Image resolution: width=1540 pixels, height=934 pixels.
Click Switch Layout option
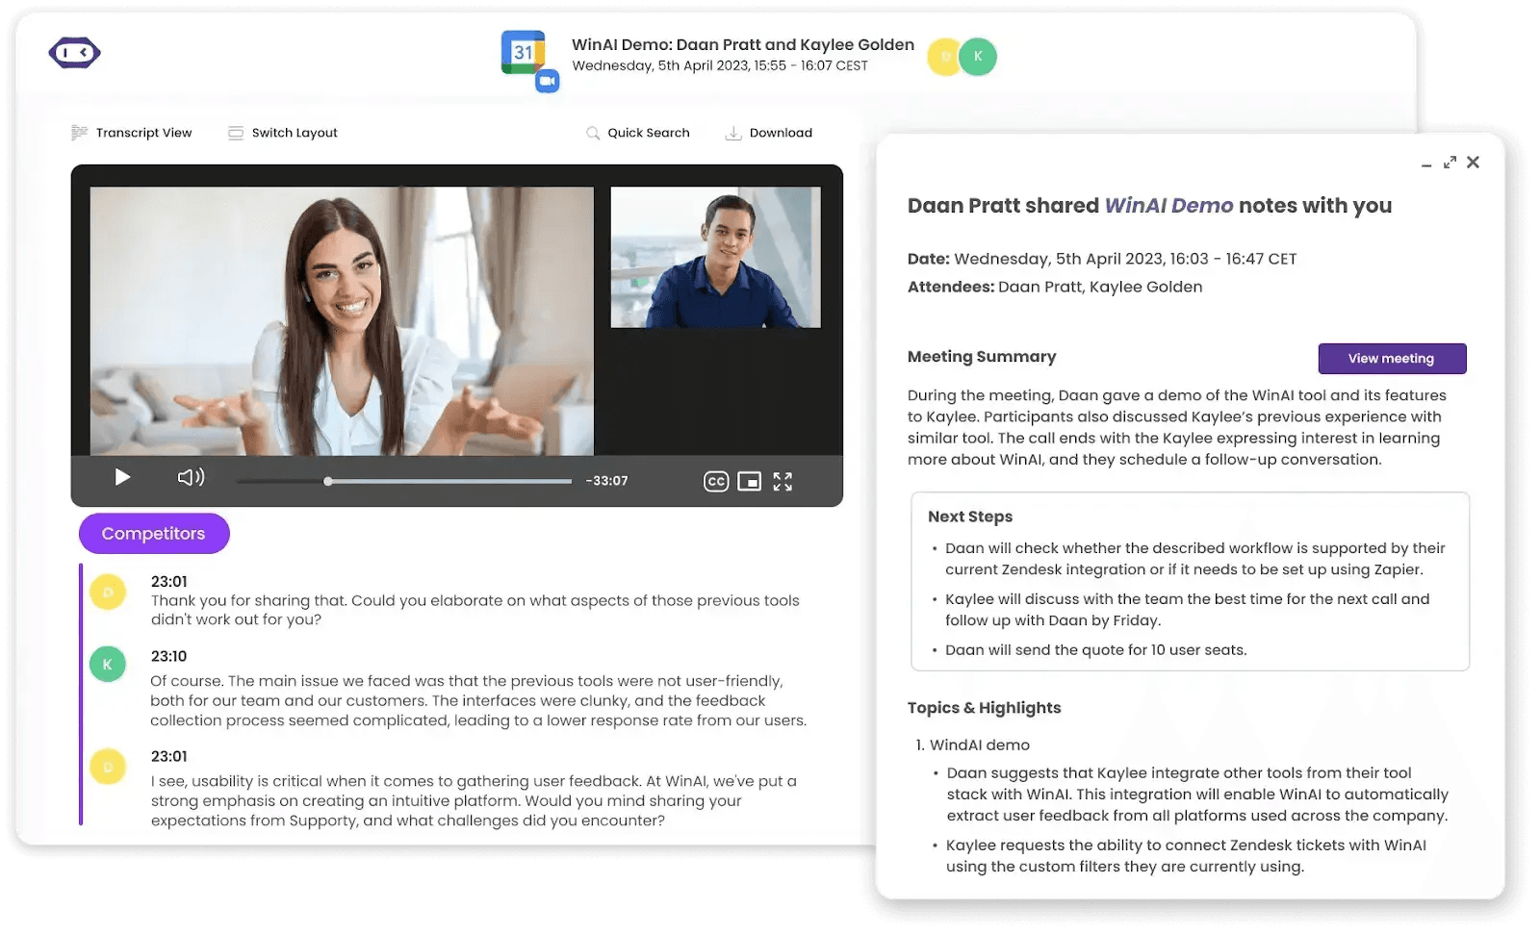(283, 133)
